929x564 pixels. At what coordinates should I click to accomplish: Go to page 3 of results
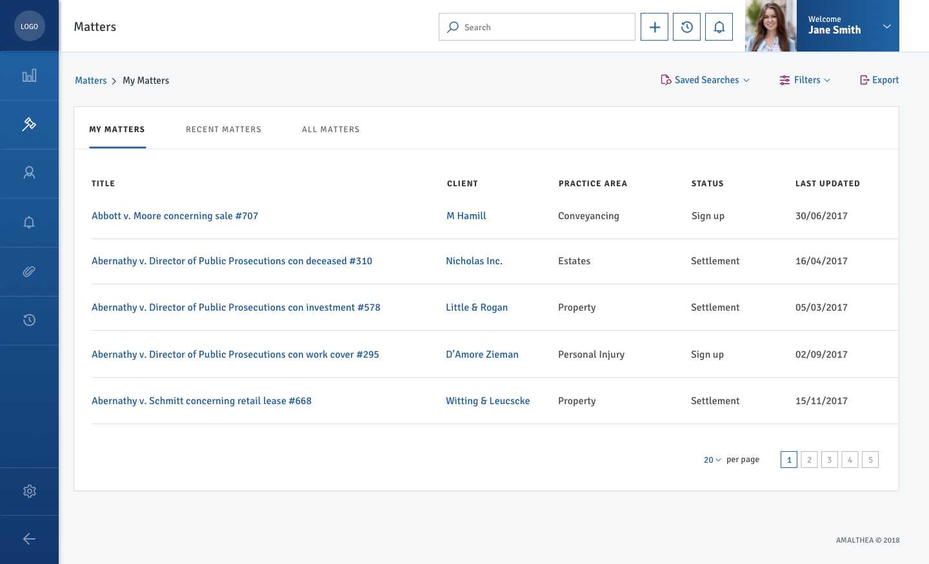pyautogui.click(x=829, y=460)
